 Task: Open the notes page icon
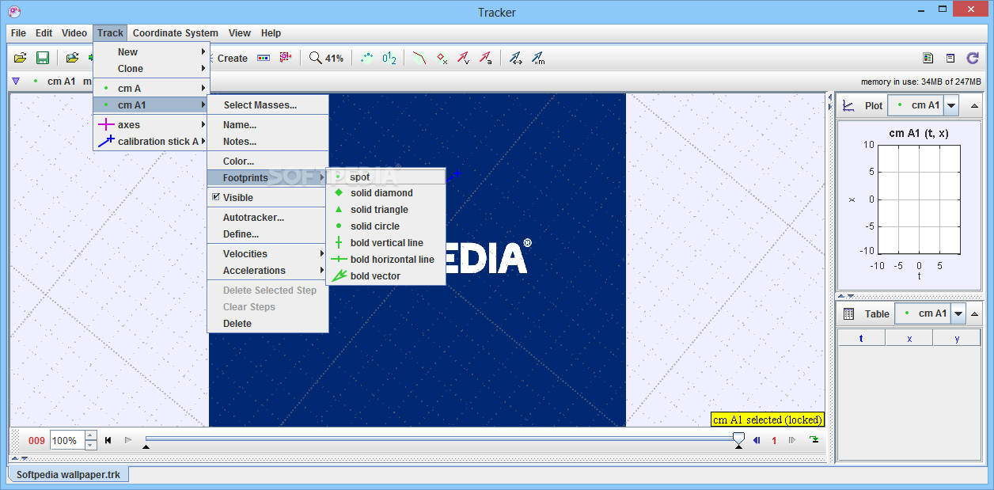coord(950,58)
